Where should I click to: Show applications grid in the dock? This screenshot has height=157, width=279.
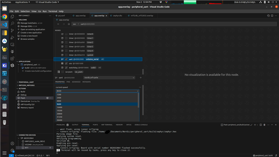click(x=4, y=153)
